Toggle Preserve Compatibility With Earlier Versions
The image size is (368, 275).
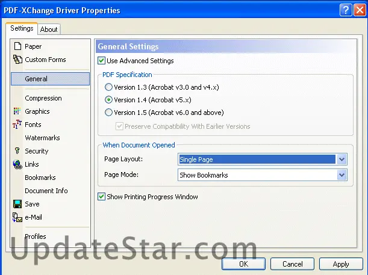119,126
